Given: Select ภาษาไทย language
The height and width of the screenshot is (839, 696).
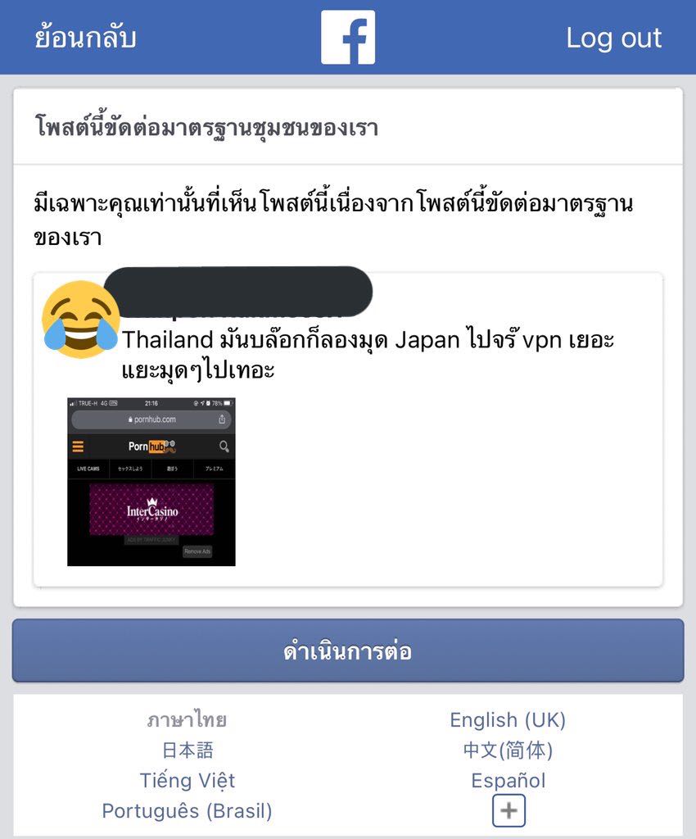Looking at the screenshot, I should 187,719.
